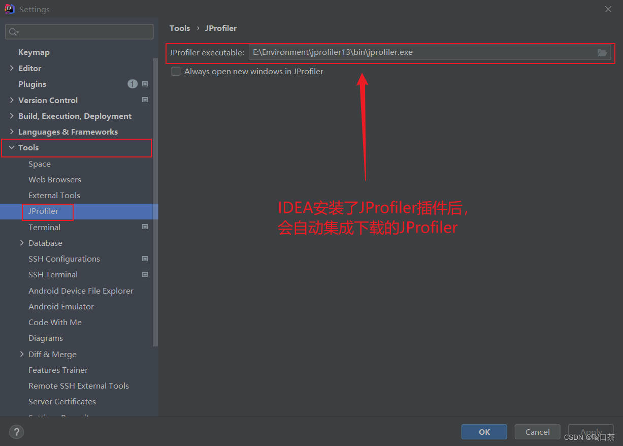Open Features Trainer settings
Viewport: 623px width, 446px height.
pos(58,370)
